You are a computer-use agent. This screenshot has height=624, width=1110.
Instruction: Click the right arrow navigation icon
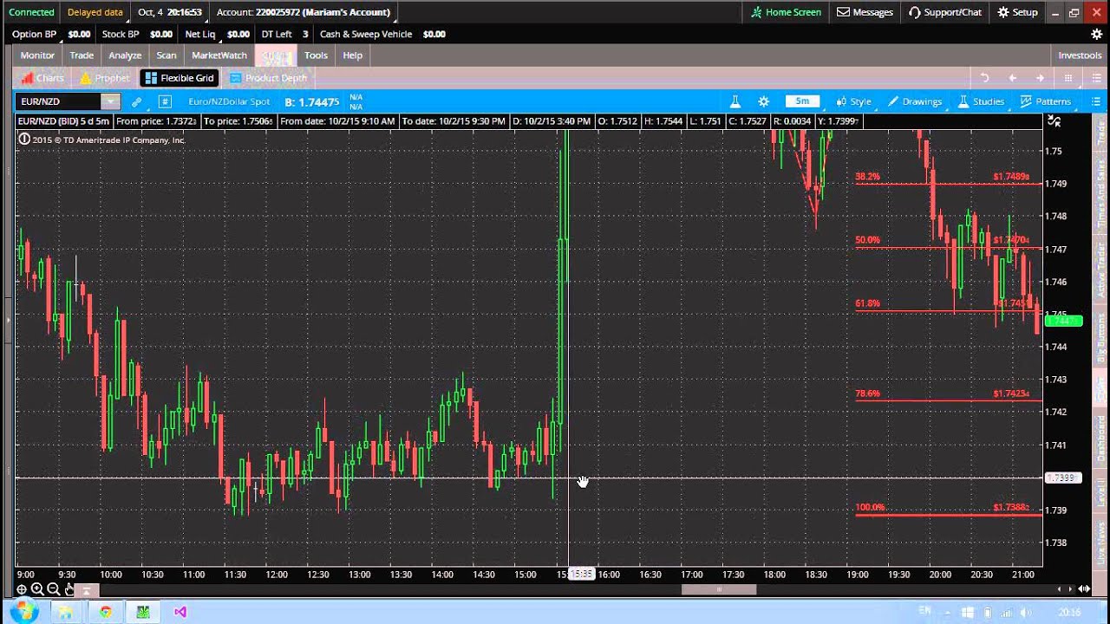pyautogui.click(x=1040, y=78)
